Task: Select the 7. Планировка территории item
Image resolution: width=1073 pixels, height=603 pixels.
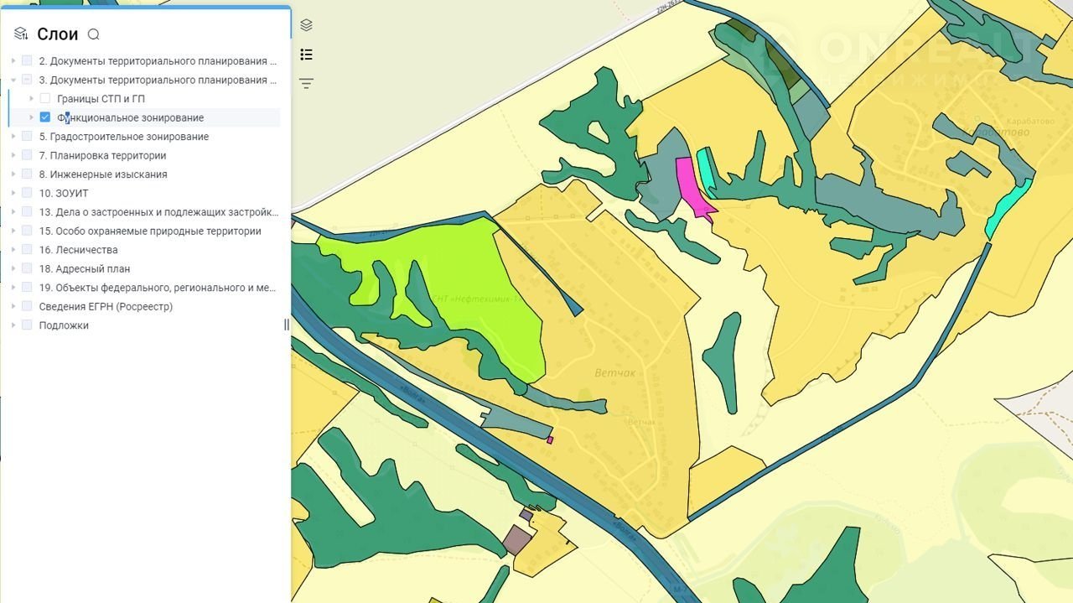Action: (x=107, y=155)
